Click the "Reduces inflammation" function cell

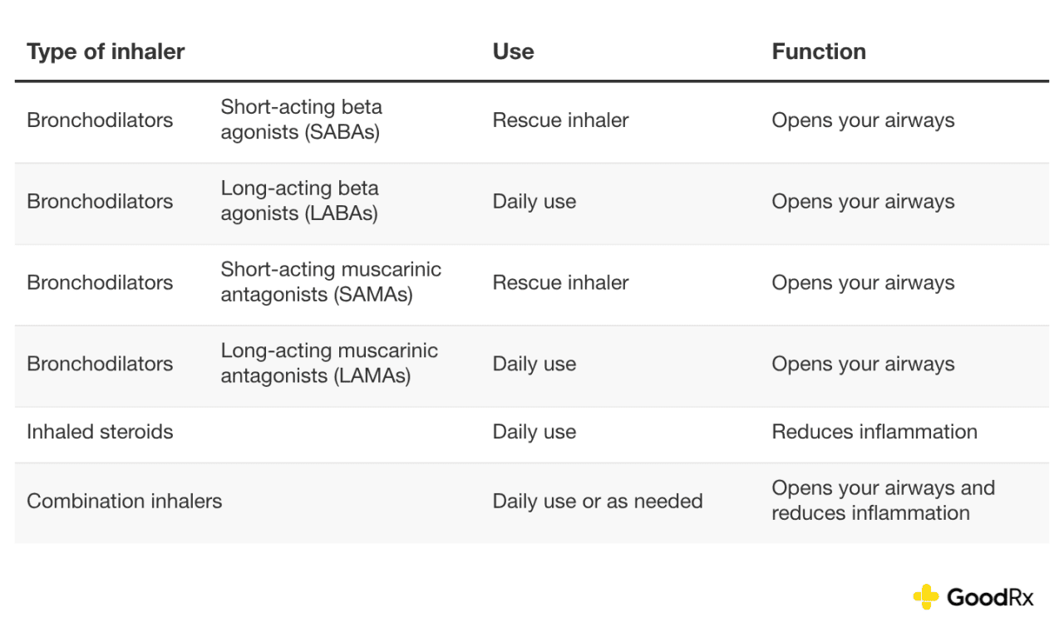874,433
